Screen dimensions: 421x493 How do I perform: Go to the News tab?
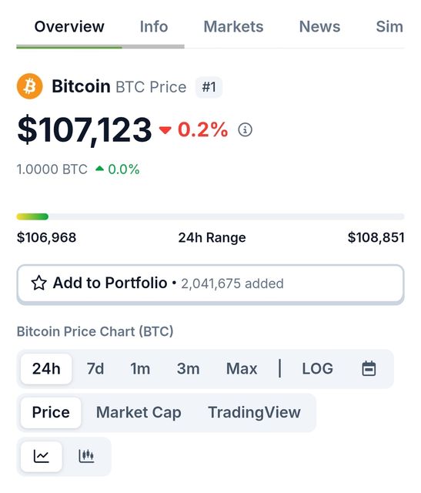click(x=319, y=27)
